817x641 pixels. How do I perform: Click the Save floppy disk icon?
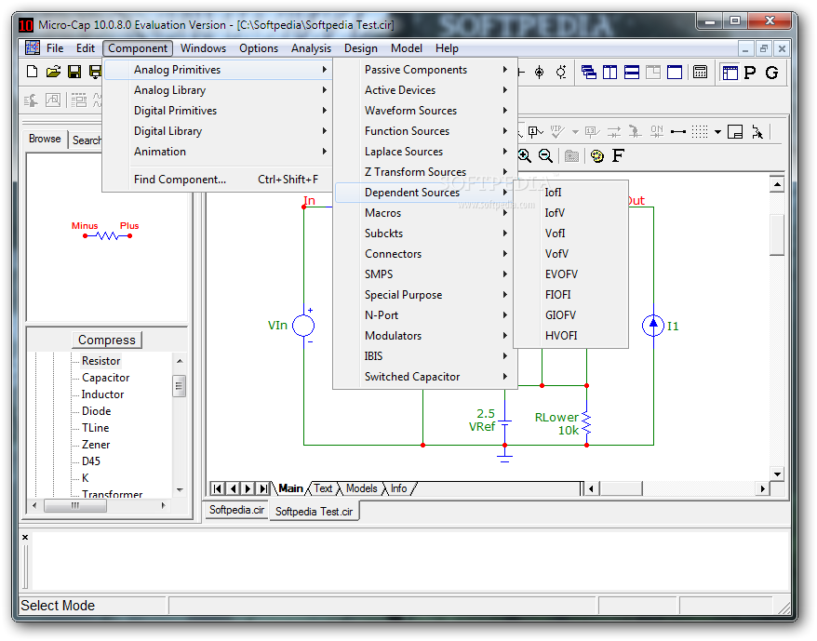coord(74,72)
